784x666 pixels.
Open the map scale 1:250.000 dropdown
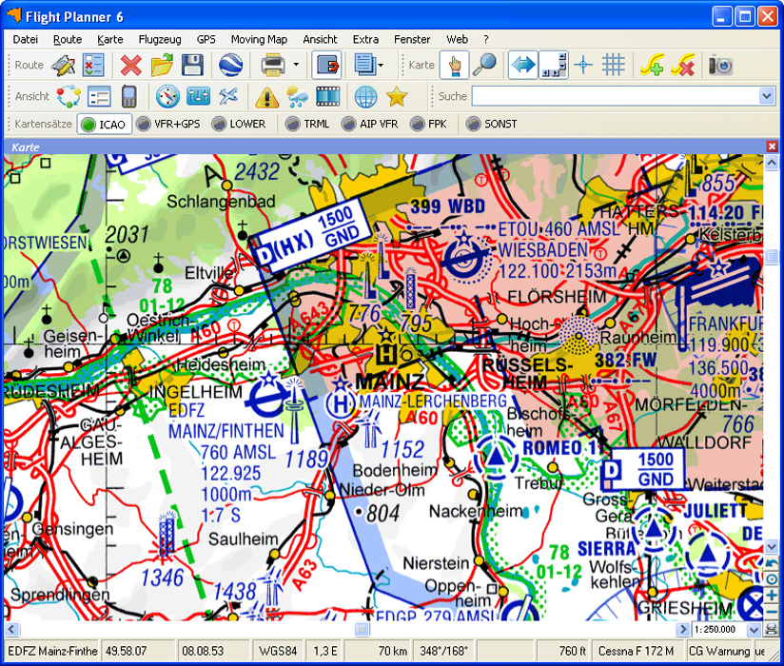(x=754, y=630)
